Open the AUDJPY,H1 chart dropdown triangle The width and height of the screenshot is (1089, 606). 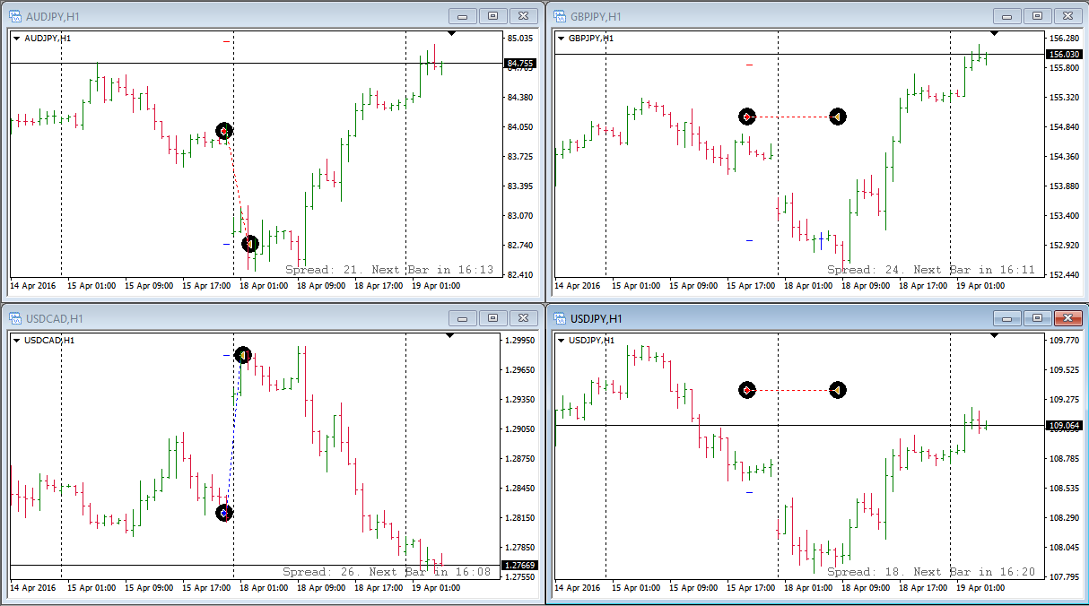[x=17, y=39]
